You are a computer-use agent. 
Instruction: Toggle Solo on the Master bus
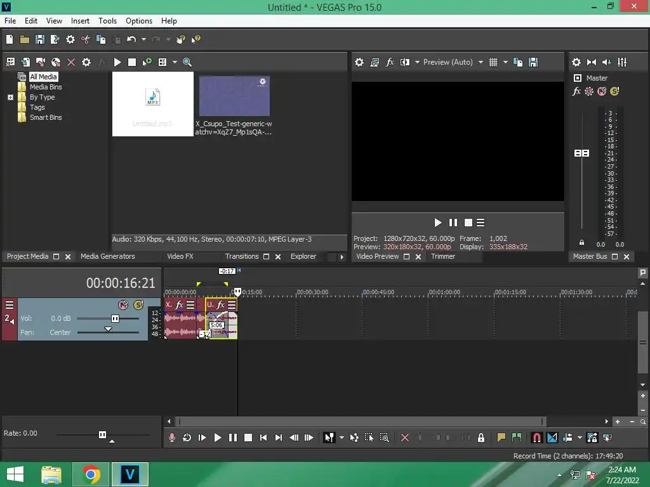point(614,91)
